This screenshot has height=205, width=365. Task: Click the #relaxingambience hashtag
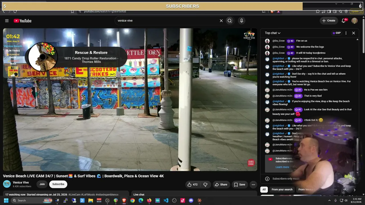tap(107, 195)
